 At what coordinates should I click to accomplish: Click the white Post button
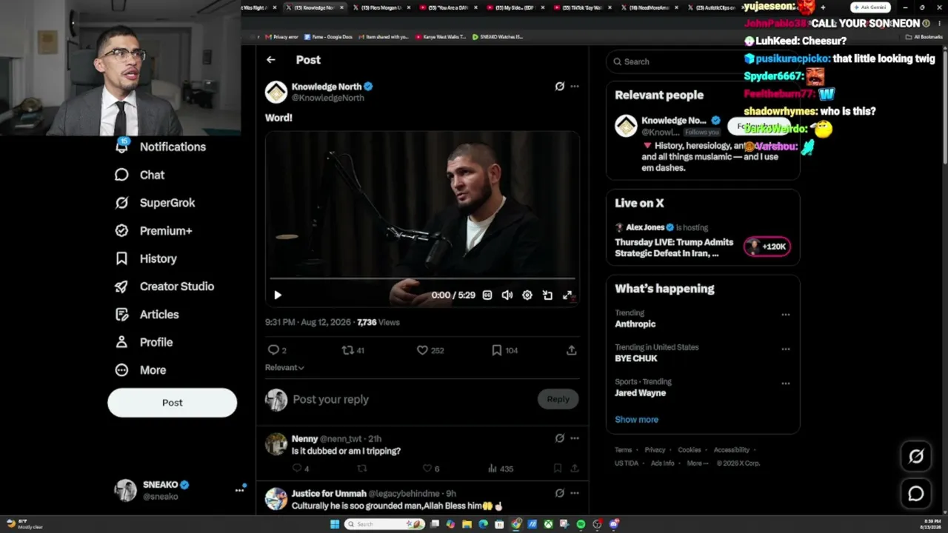pos(172,403)
